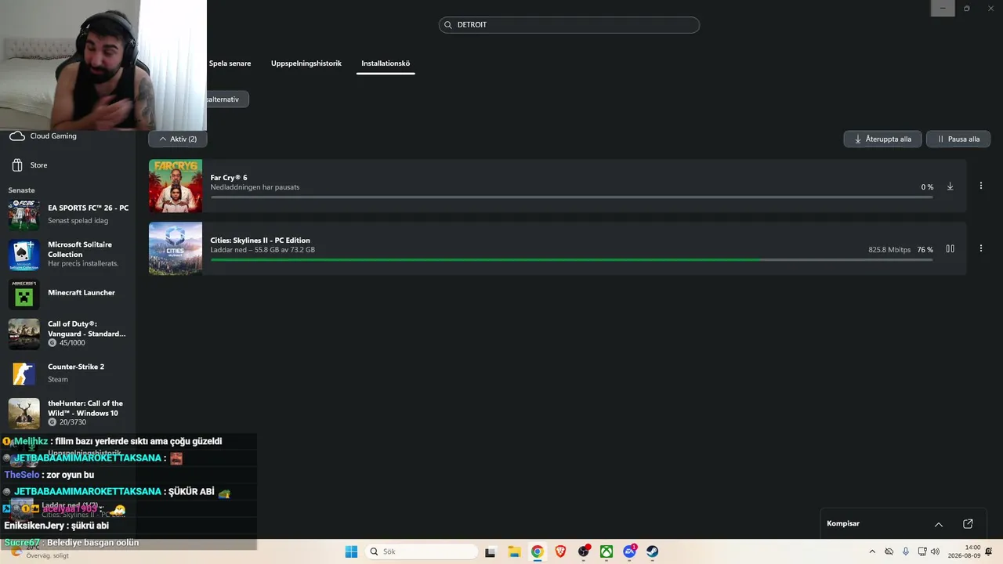Open theHunter: Call of the Wild icon

coord(24,414)
